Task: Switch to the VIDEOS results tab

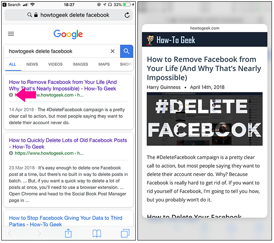Action: coord(55,65)
